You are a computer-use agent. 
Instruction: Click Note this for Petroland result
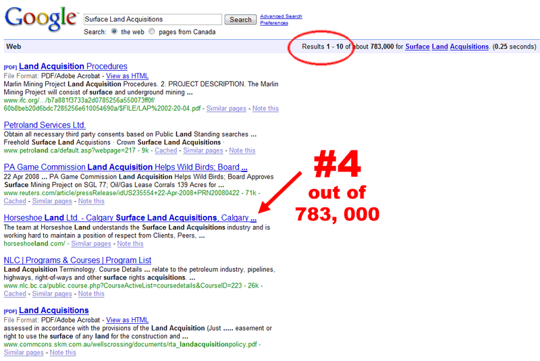click(x=242, y=150)
